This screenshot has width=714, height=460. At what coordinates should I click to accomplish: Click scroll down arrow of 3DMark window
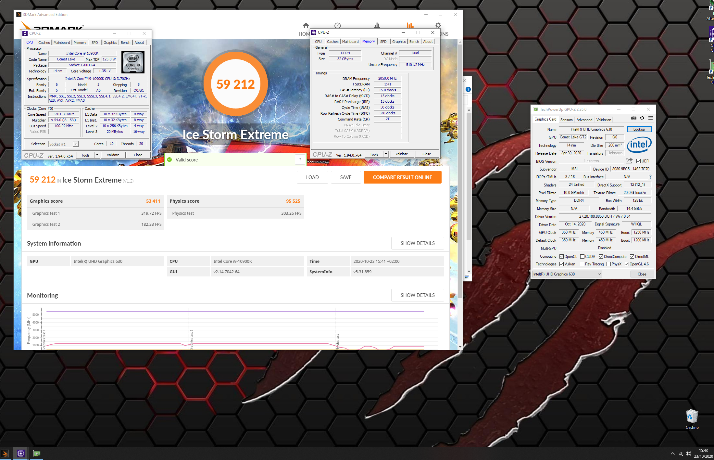460,347
